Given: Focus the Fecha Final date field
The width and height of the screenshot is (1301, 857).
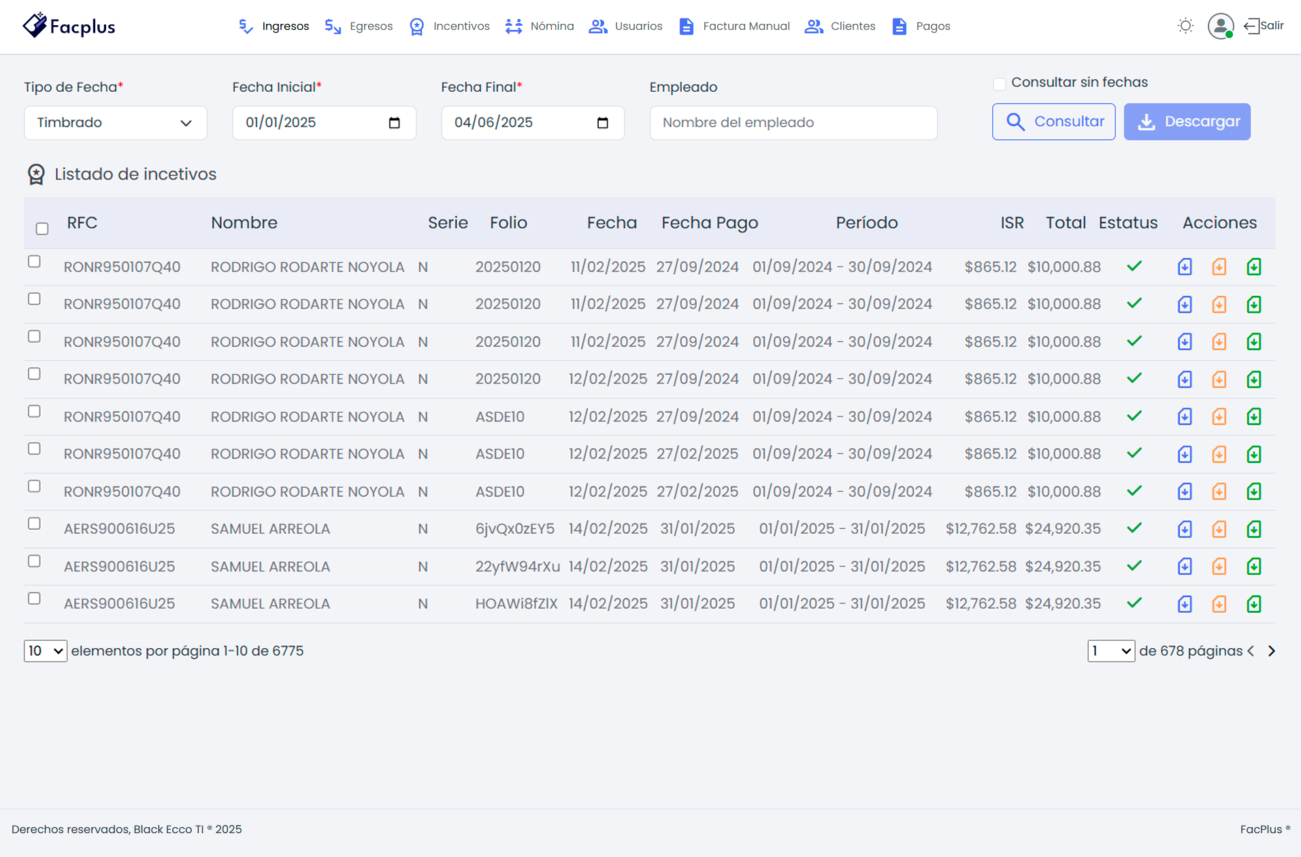Looking at the screenshot, I should coord(533,123).
